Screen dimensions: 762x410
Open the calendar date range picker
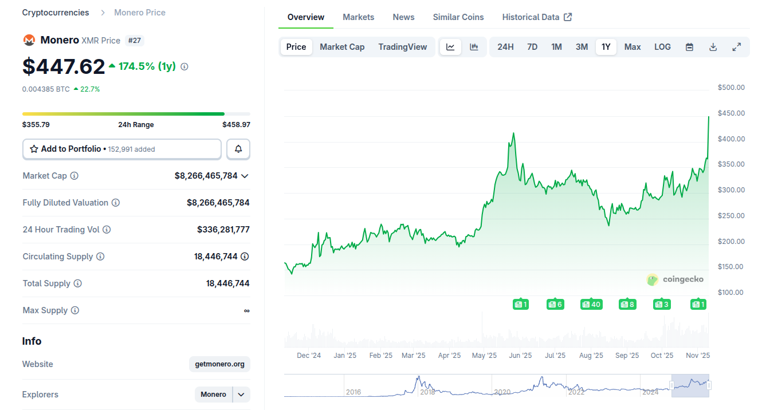pos(690,47)
